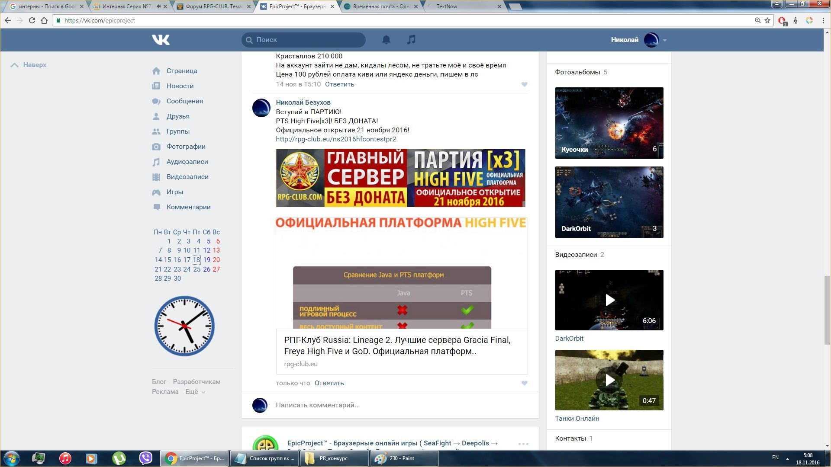Screen dimensions: 831x467
Task: Like the comment from 14 ноя 15:10
Action: [x=524, y=84]
